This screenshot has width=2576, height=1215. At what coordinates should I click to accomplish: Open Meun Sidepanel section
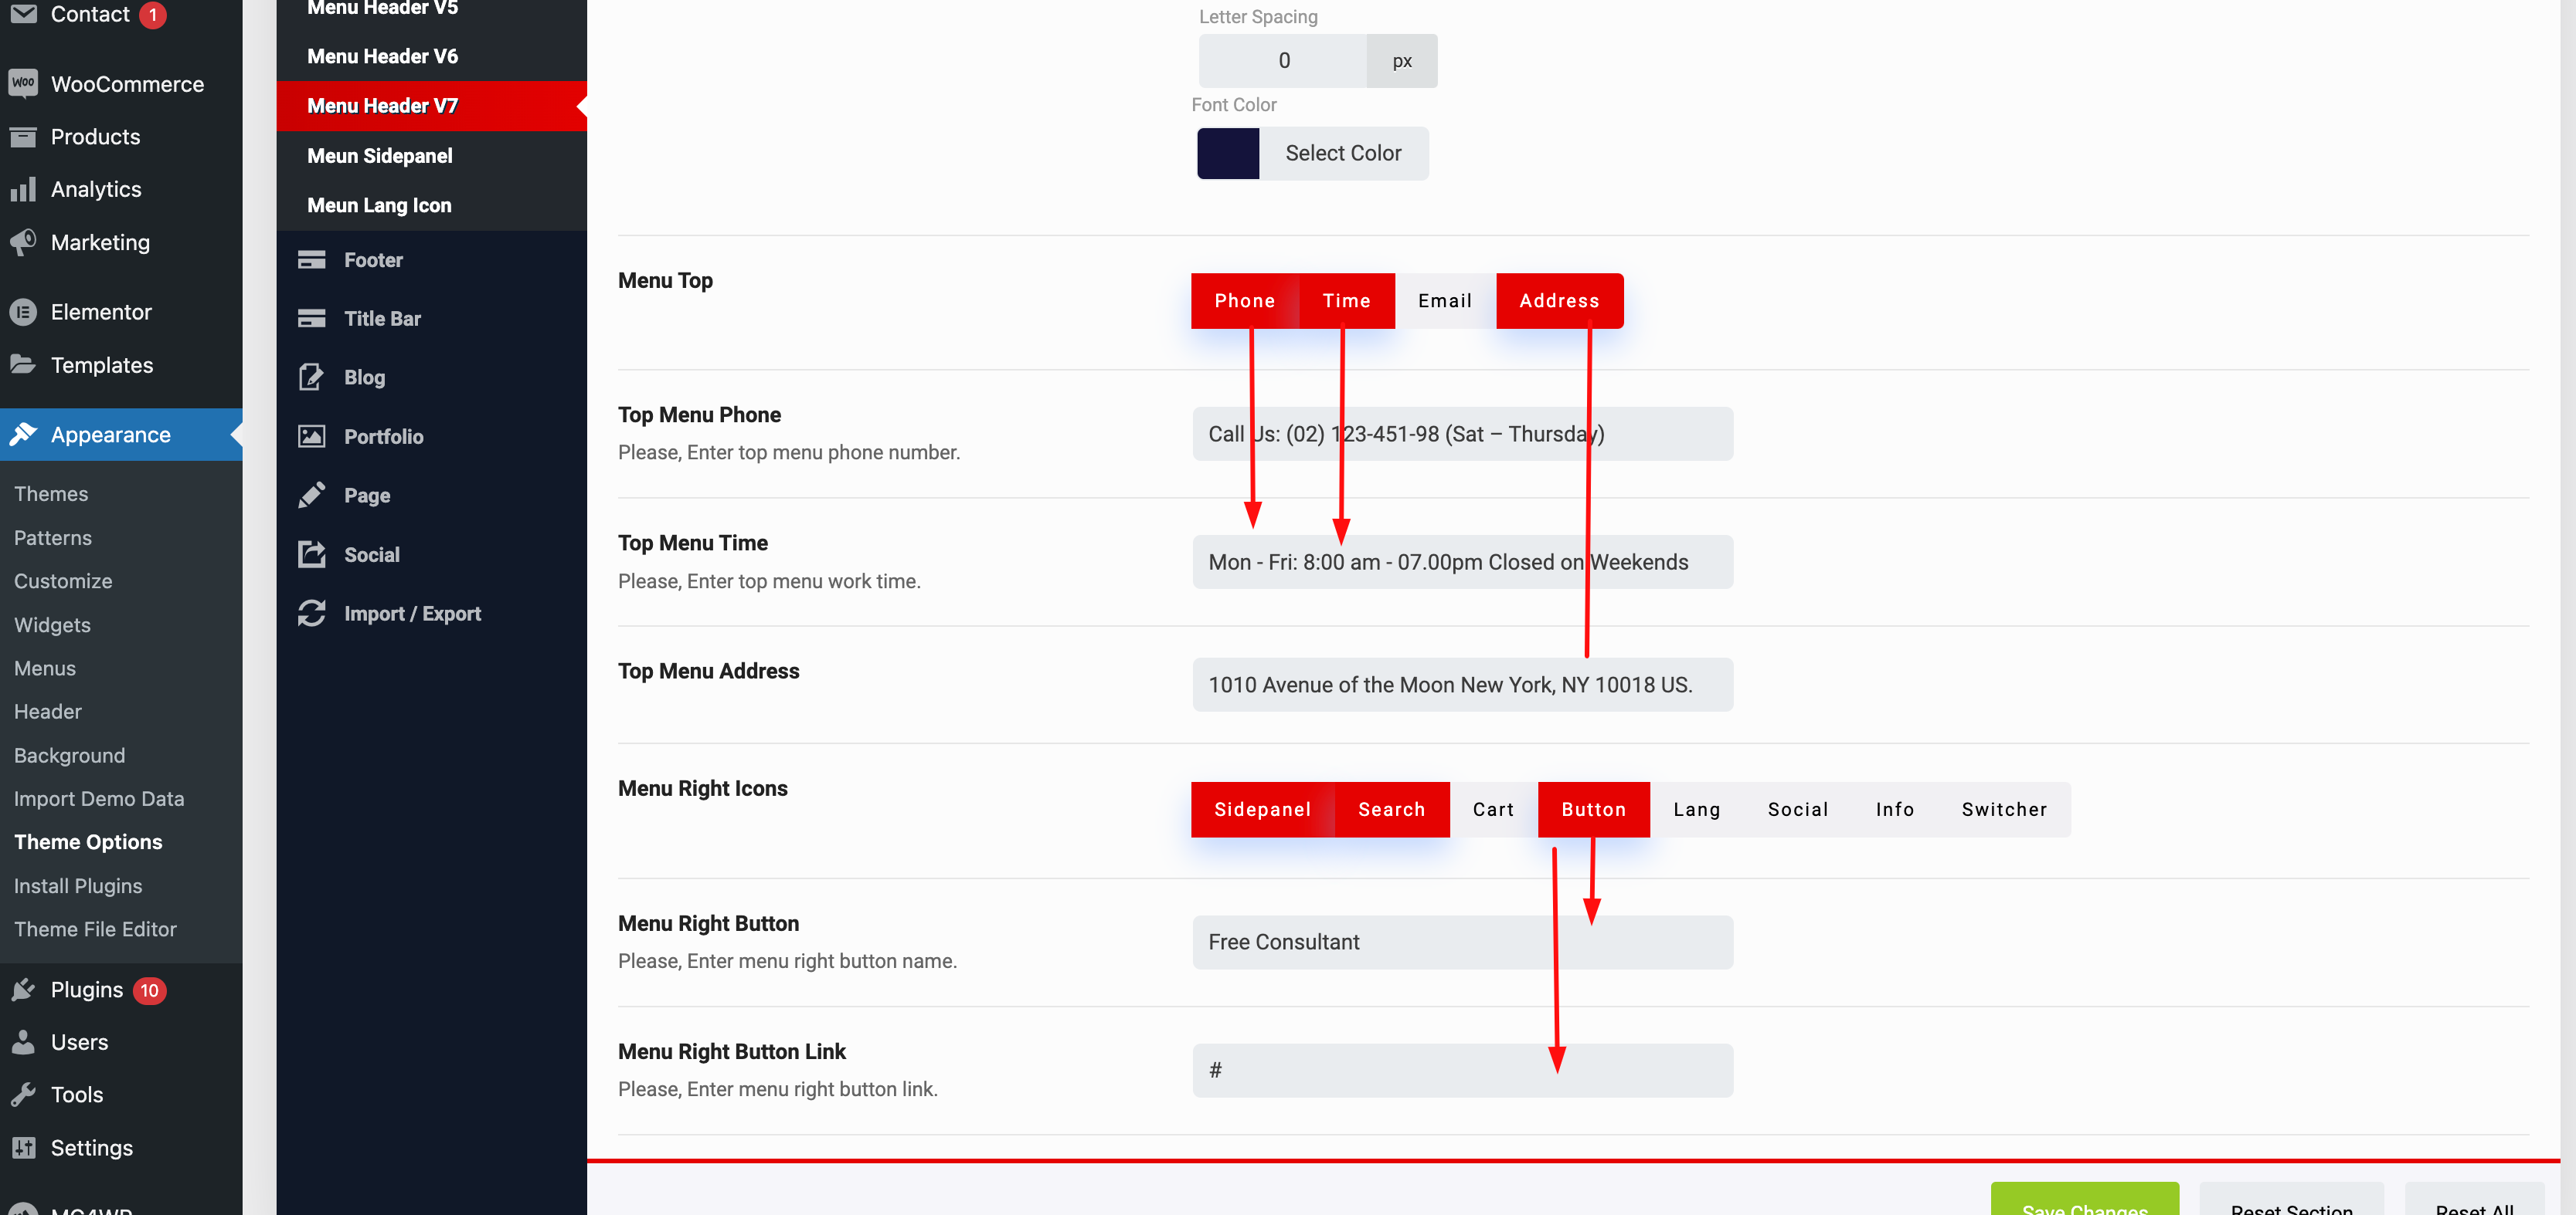431,156
